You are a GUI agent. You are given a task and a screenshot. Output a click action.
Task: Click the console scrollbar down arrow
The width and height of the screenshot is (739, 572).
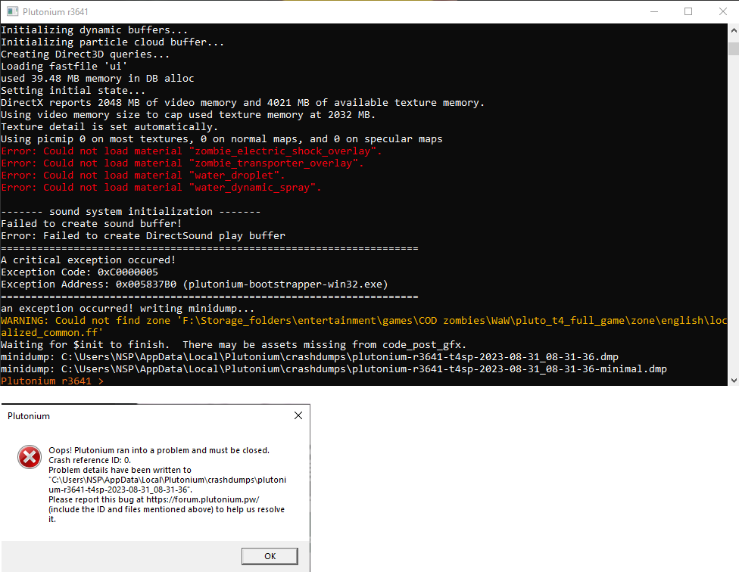click(734, 380)
